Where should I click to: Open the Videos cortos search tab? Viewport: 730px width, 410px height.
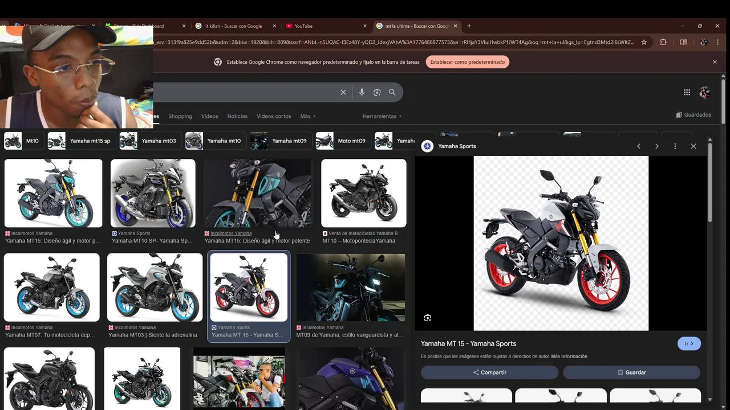[274, 116]
